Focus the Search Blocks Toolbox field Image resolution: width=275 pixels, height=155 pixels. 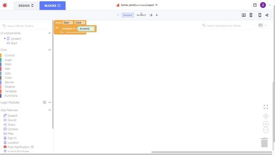point(26,26)
